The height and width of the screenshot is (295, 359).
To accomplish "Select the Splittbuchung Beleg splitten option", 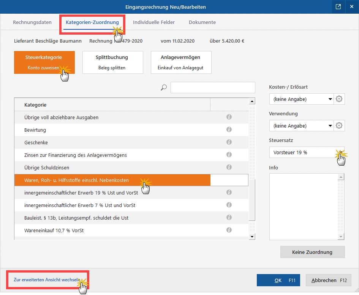I will pos(112,62).
